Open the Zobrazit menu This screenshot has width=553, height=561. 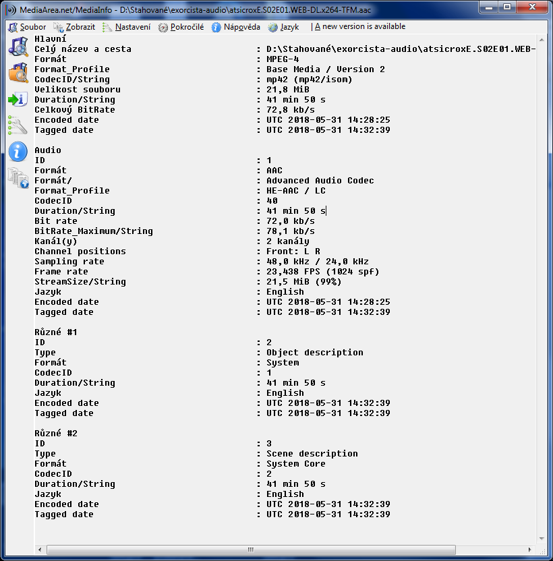74,27
